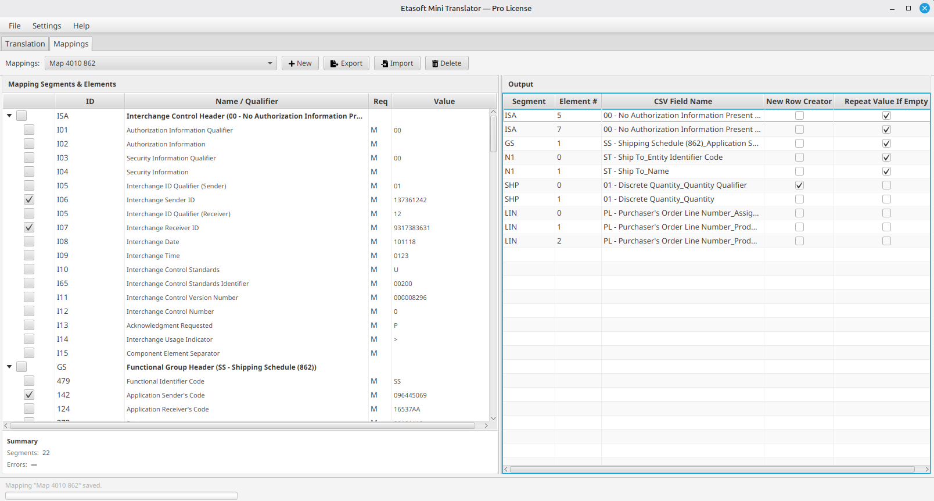Click the segments vertical scrollbar thumb
Viewport: 934px width, 501px height.
pos(493,135)
